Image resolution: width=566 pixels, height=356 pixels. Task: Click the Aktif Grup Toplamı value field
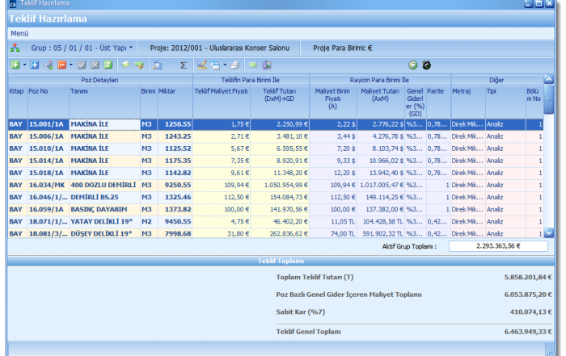(496, 246)
